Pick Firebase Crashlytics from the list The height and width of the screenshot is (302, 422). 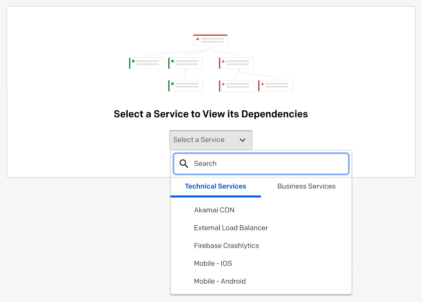pyautogui.click(x=227, y=246)
